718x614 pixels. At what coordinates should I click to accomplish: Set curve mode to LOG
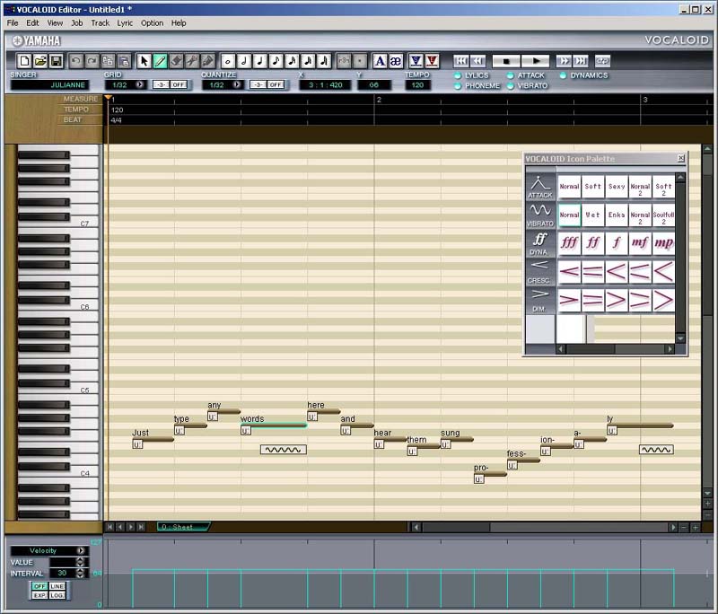(57, 595)
